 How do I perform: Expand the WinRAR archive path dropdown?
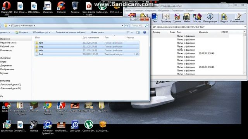(x=245, y=27)
